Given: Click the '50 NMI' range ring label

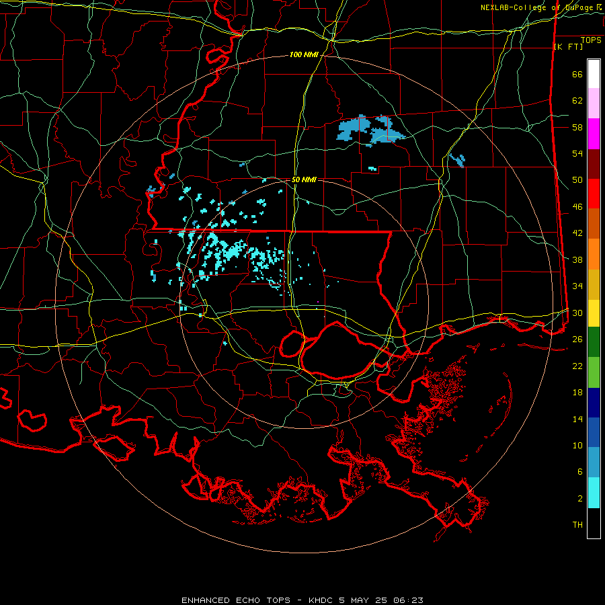Looking at the screenshot, I should click(x=304, y=179).
